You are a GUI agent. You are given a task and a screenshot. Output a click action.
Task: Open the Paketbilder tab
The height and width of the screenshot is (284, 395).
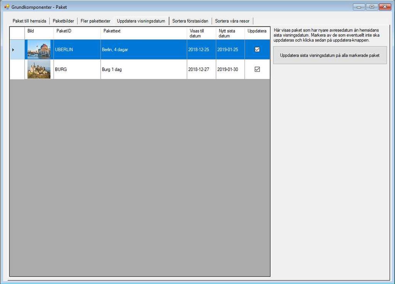pos(63,21)
